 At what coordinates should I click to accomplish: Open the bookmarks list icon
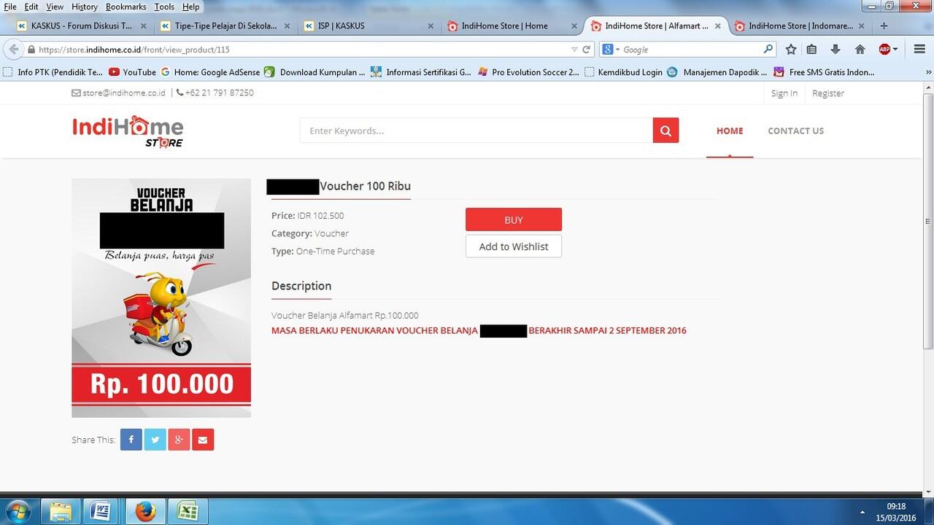(x=811, y=50)
